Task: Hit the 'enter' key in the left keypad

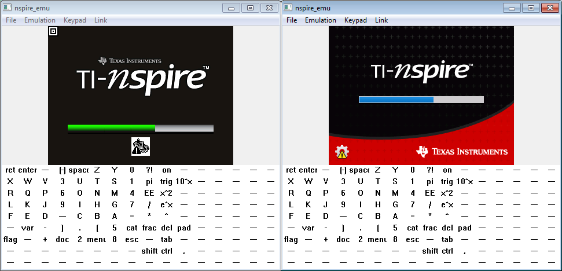Action: (27, 170)
